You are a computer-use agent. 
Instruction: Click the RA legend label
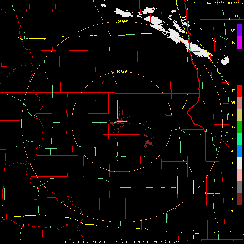tap(233, 139)
